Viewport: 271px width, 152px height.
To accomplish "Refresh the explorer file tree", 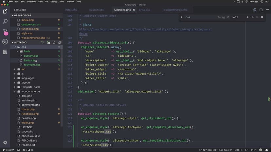I will tap(54, 42).
